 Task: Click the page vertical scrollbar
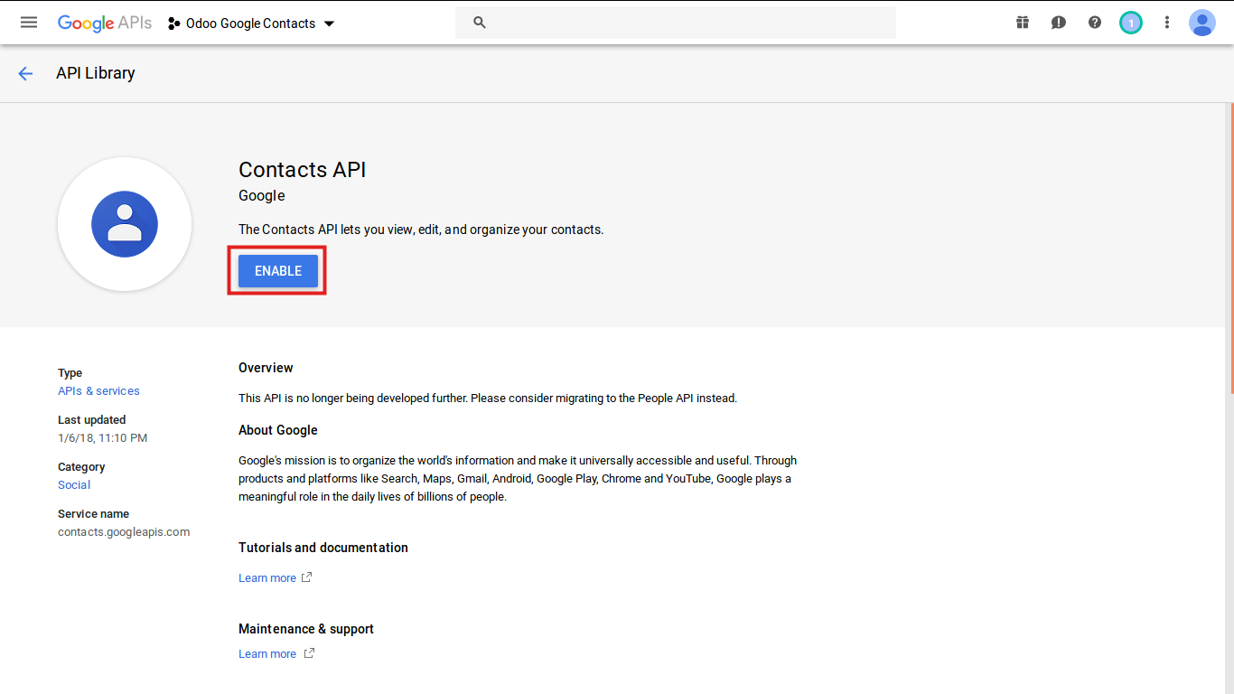point(1229,253)
